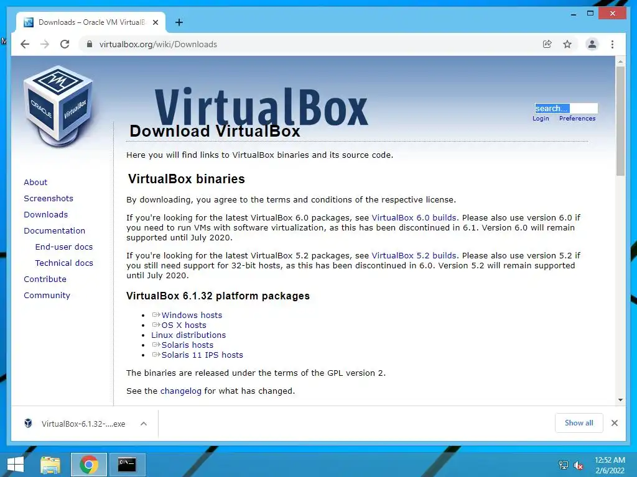Open the Chrome profile avatar icon
The width and height of the screenshot is (637, 477).
(x=592, y=44)
